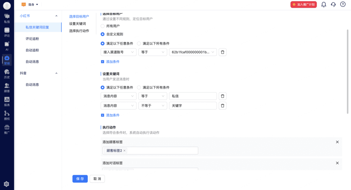
Task: Open the 等于 operator dropdown for channel account
Action: (153, 52)
